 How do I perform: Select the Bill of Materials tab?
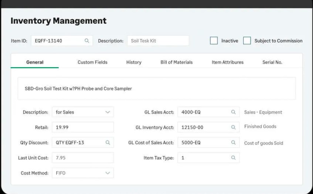pos(177,62)
